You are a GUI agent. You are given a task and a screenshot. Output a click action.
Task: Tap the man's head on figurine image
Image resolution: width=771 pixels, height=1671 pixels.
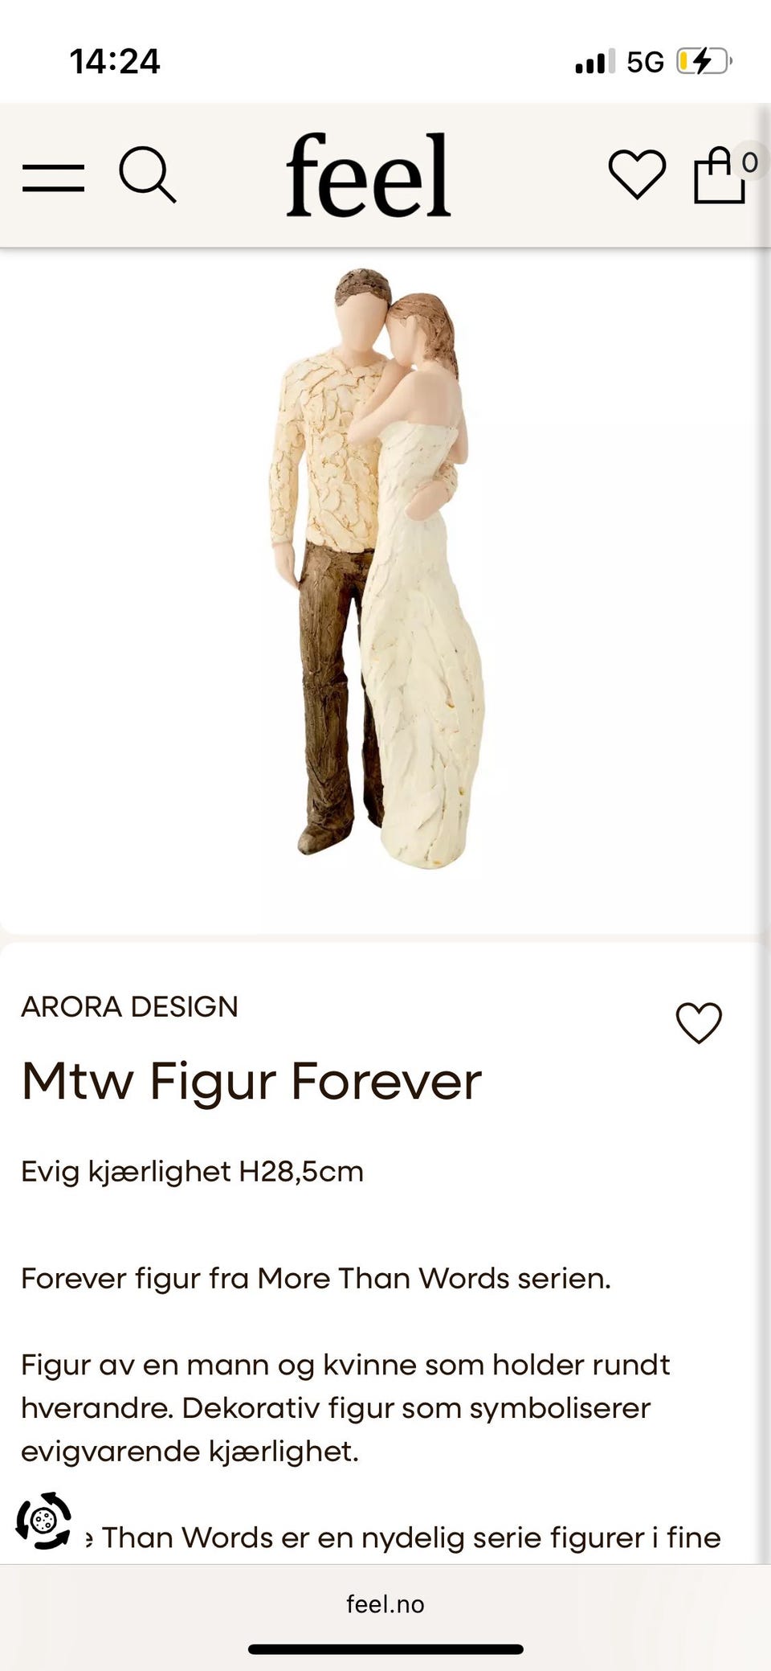(363, 308)
